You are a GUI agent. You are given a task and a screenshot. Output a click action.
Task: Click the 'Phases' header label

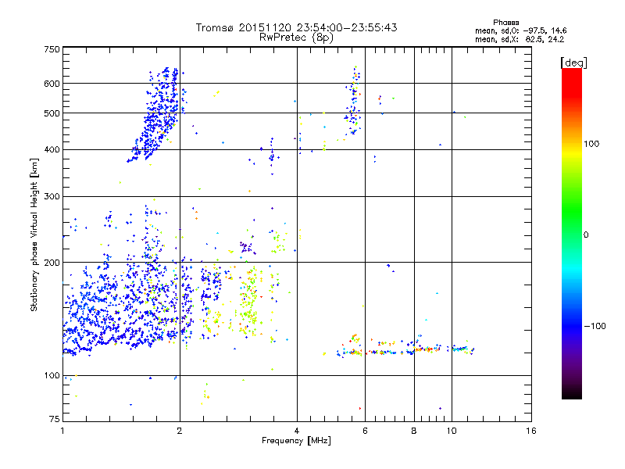point(505,23)
